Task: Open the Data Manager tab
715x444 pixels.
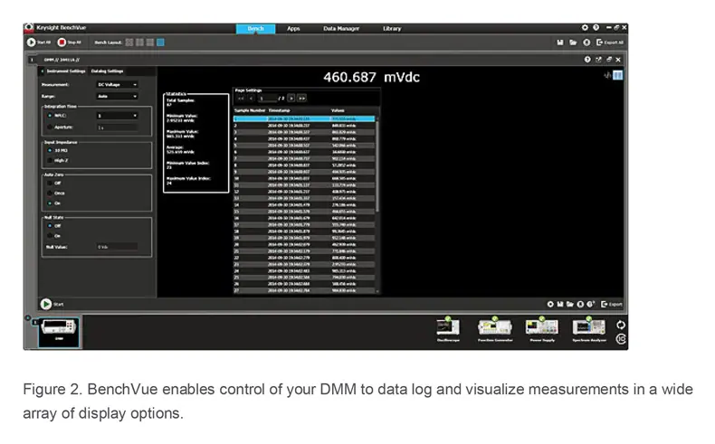Action: 341,29
